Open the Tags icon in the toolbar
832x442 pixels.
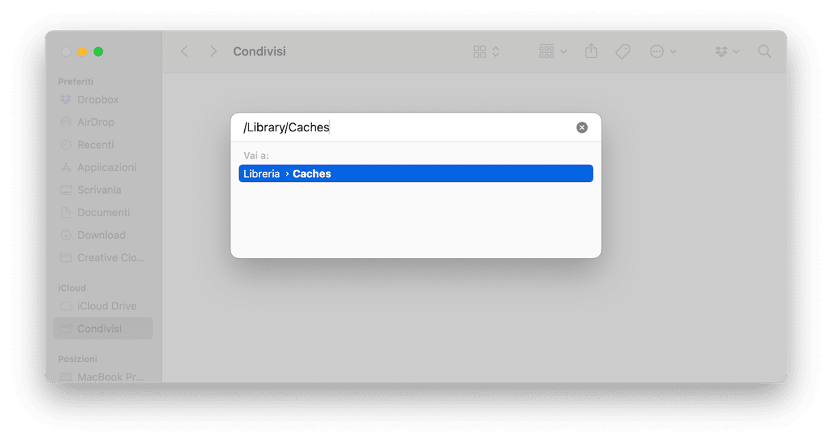click(623, 51)
